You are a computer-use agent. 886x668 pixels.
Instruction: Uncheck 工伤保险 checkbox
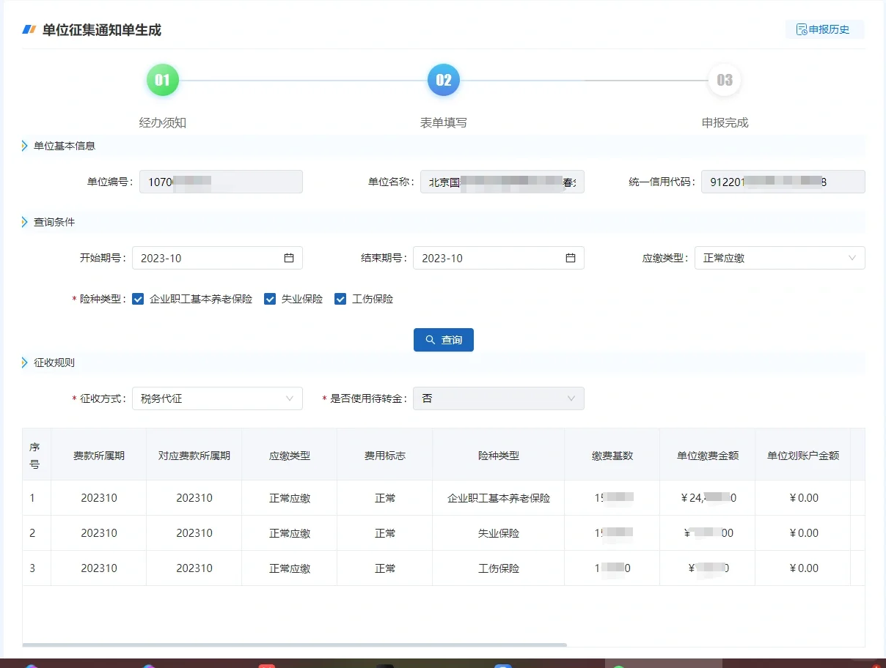tap(340, 299)
